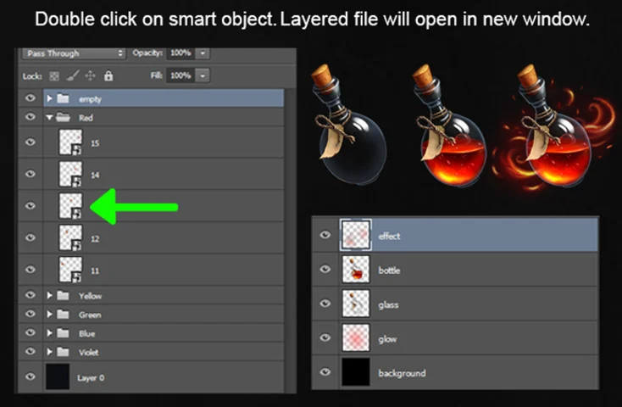Viewport: 622px width, 407px height.
Task: Click the Opacity 100% value field
Action: 180,53
